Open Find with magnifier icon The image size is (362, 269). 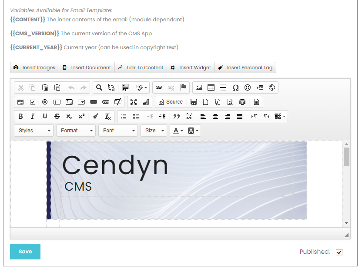pyautogui.click(x=99, y=87)
